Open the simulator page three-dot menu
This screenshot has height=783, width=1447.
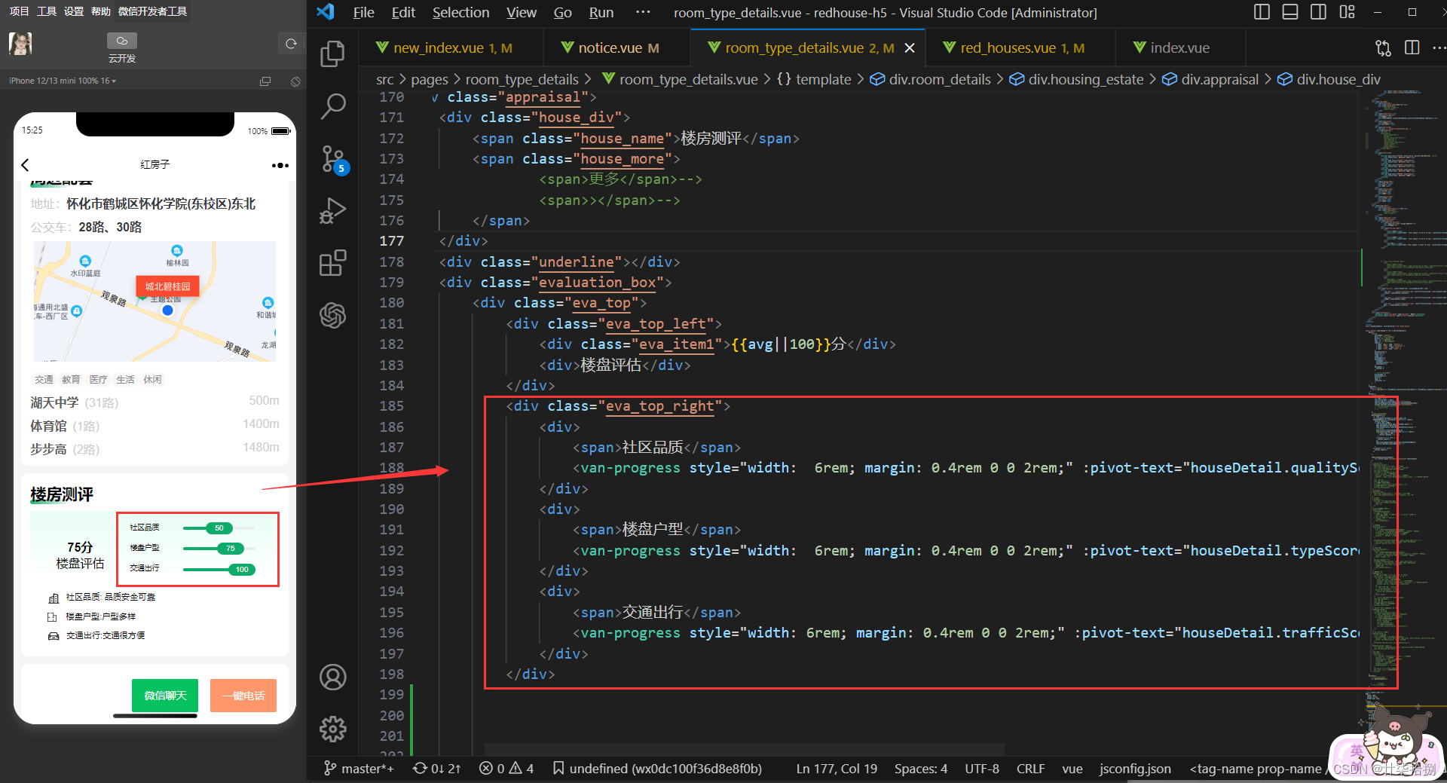[280, 165]
